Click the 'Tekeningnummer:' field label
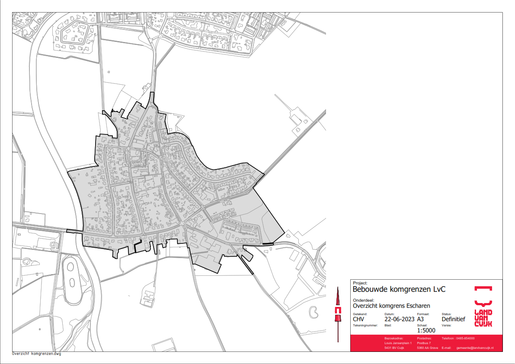515x364 pixels. click(x=365, y=325)
